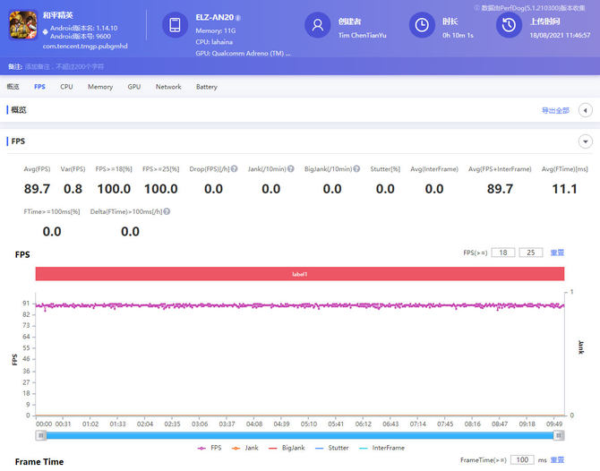Toggle the BigJank series in legend
Viewport: 600px width, 471px height.
click(x=295, y=448)
